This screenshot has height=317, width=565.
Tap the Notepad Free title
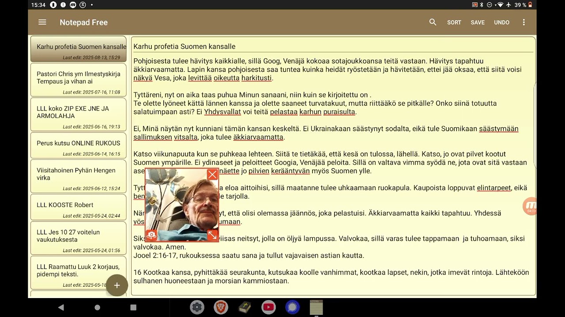(84, 22)
